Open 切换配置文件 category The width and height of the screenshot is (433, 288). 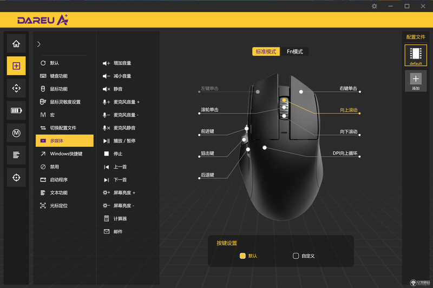64,128
